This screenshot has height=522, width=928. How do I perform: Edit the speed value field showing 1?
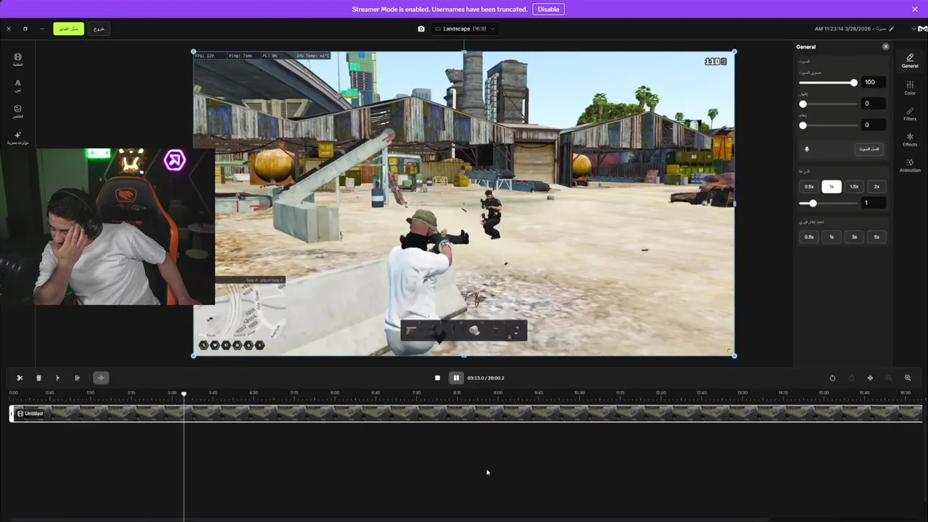873,203
